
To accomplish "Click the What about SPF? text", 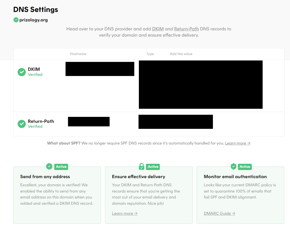I will click(64, 143).
